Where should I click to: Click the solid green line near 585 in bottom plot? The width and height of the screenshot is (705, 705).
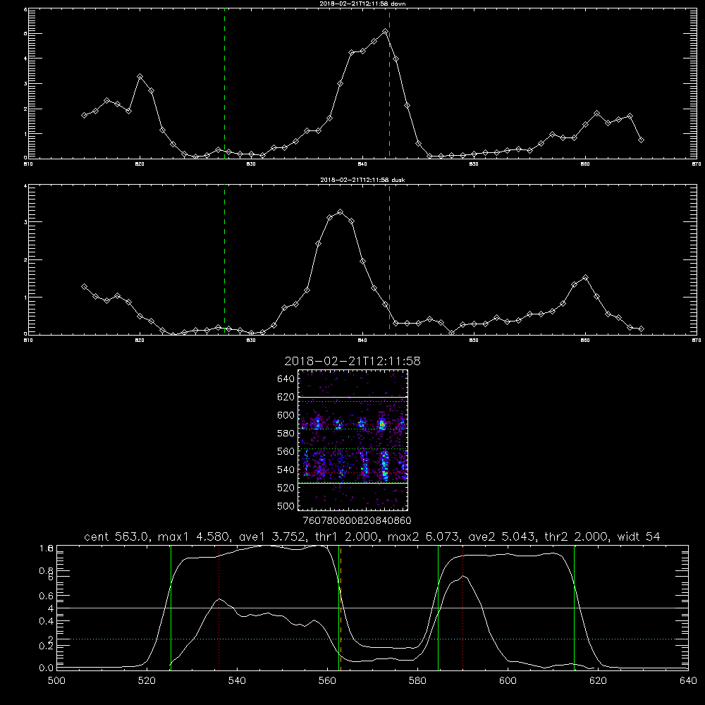pyautogui.click(x=438, y=608)
